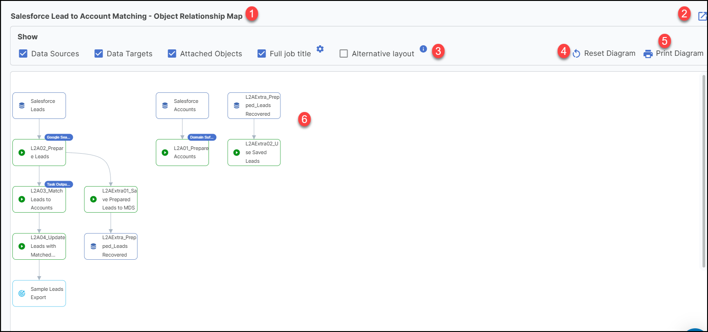Click the printer icon for Print Diagram
The height and width of the screenshot is (332, 708).
(x=648, y=54)
